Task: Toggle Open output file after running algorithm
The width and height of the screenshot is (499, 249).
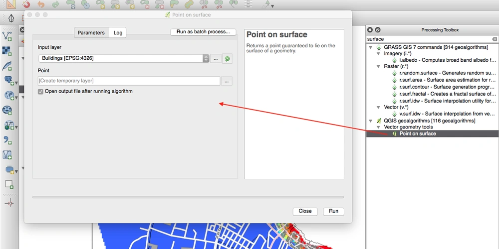Action: pos(40,92)
